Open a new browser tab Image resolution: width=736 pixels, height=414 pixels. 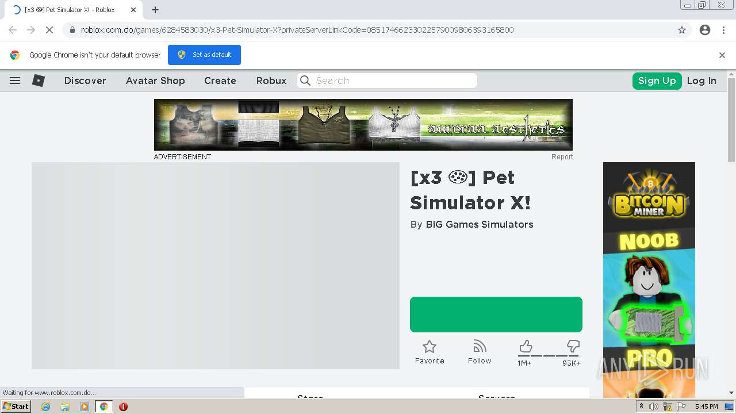click(155, 10)
